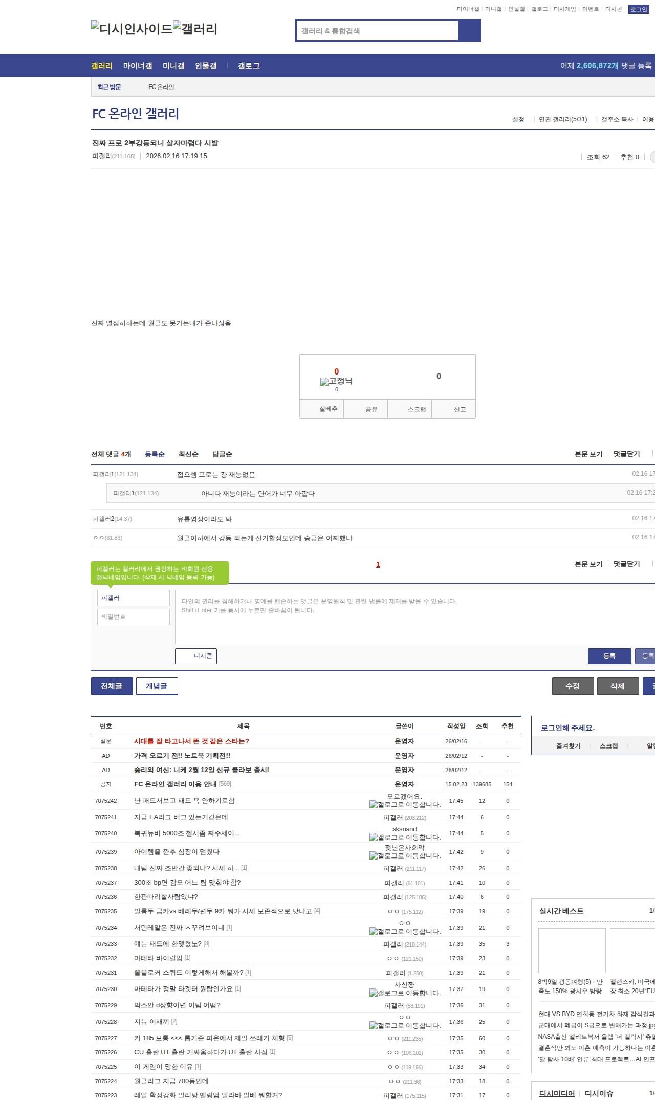Viewport: 655px width, 1100px height.
Task: Show recommended posts with 개념글 button
Action: click(x=157, y=686)
